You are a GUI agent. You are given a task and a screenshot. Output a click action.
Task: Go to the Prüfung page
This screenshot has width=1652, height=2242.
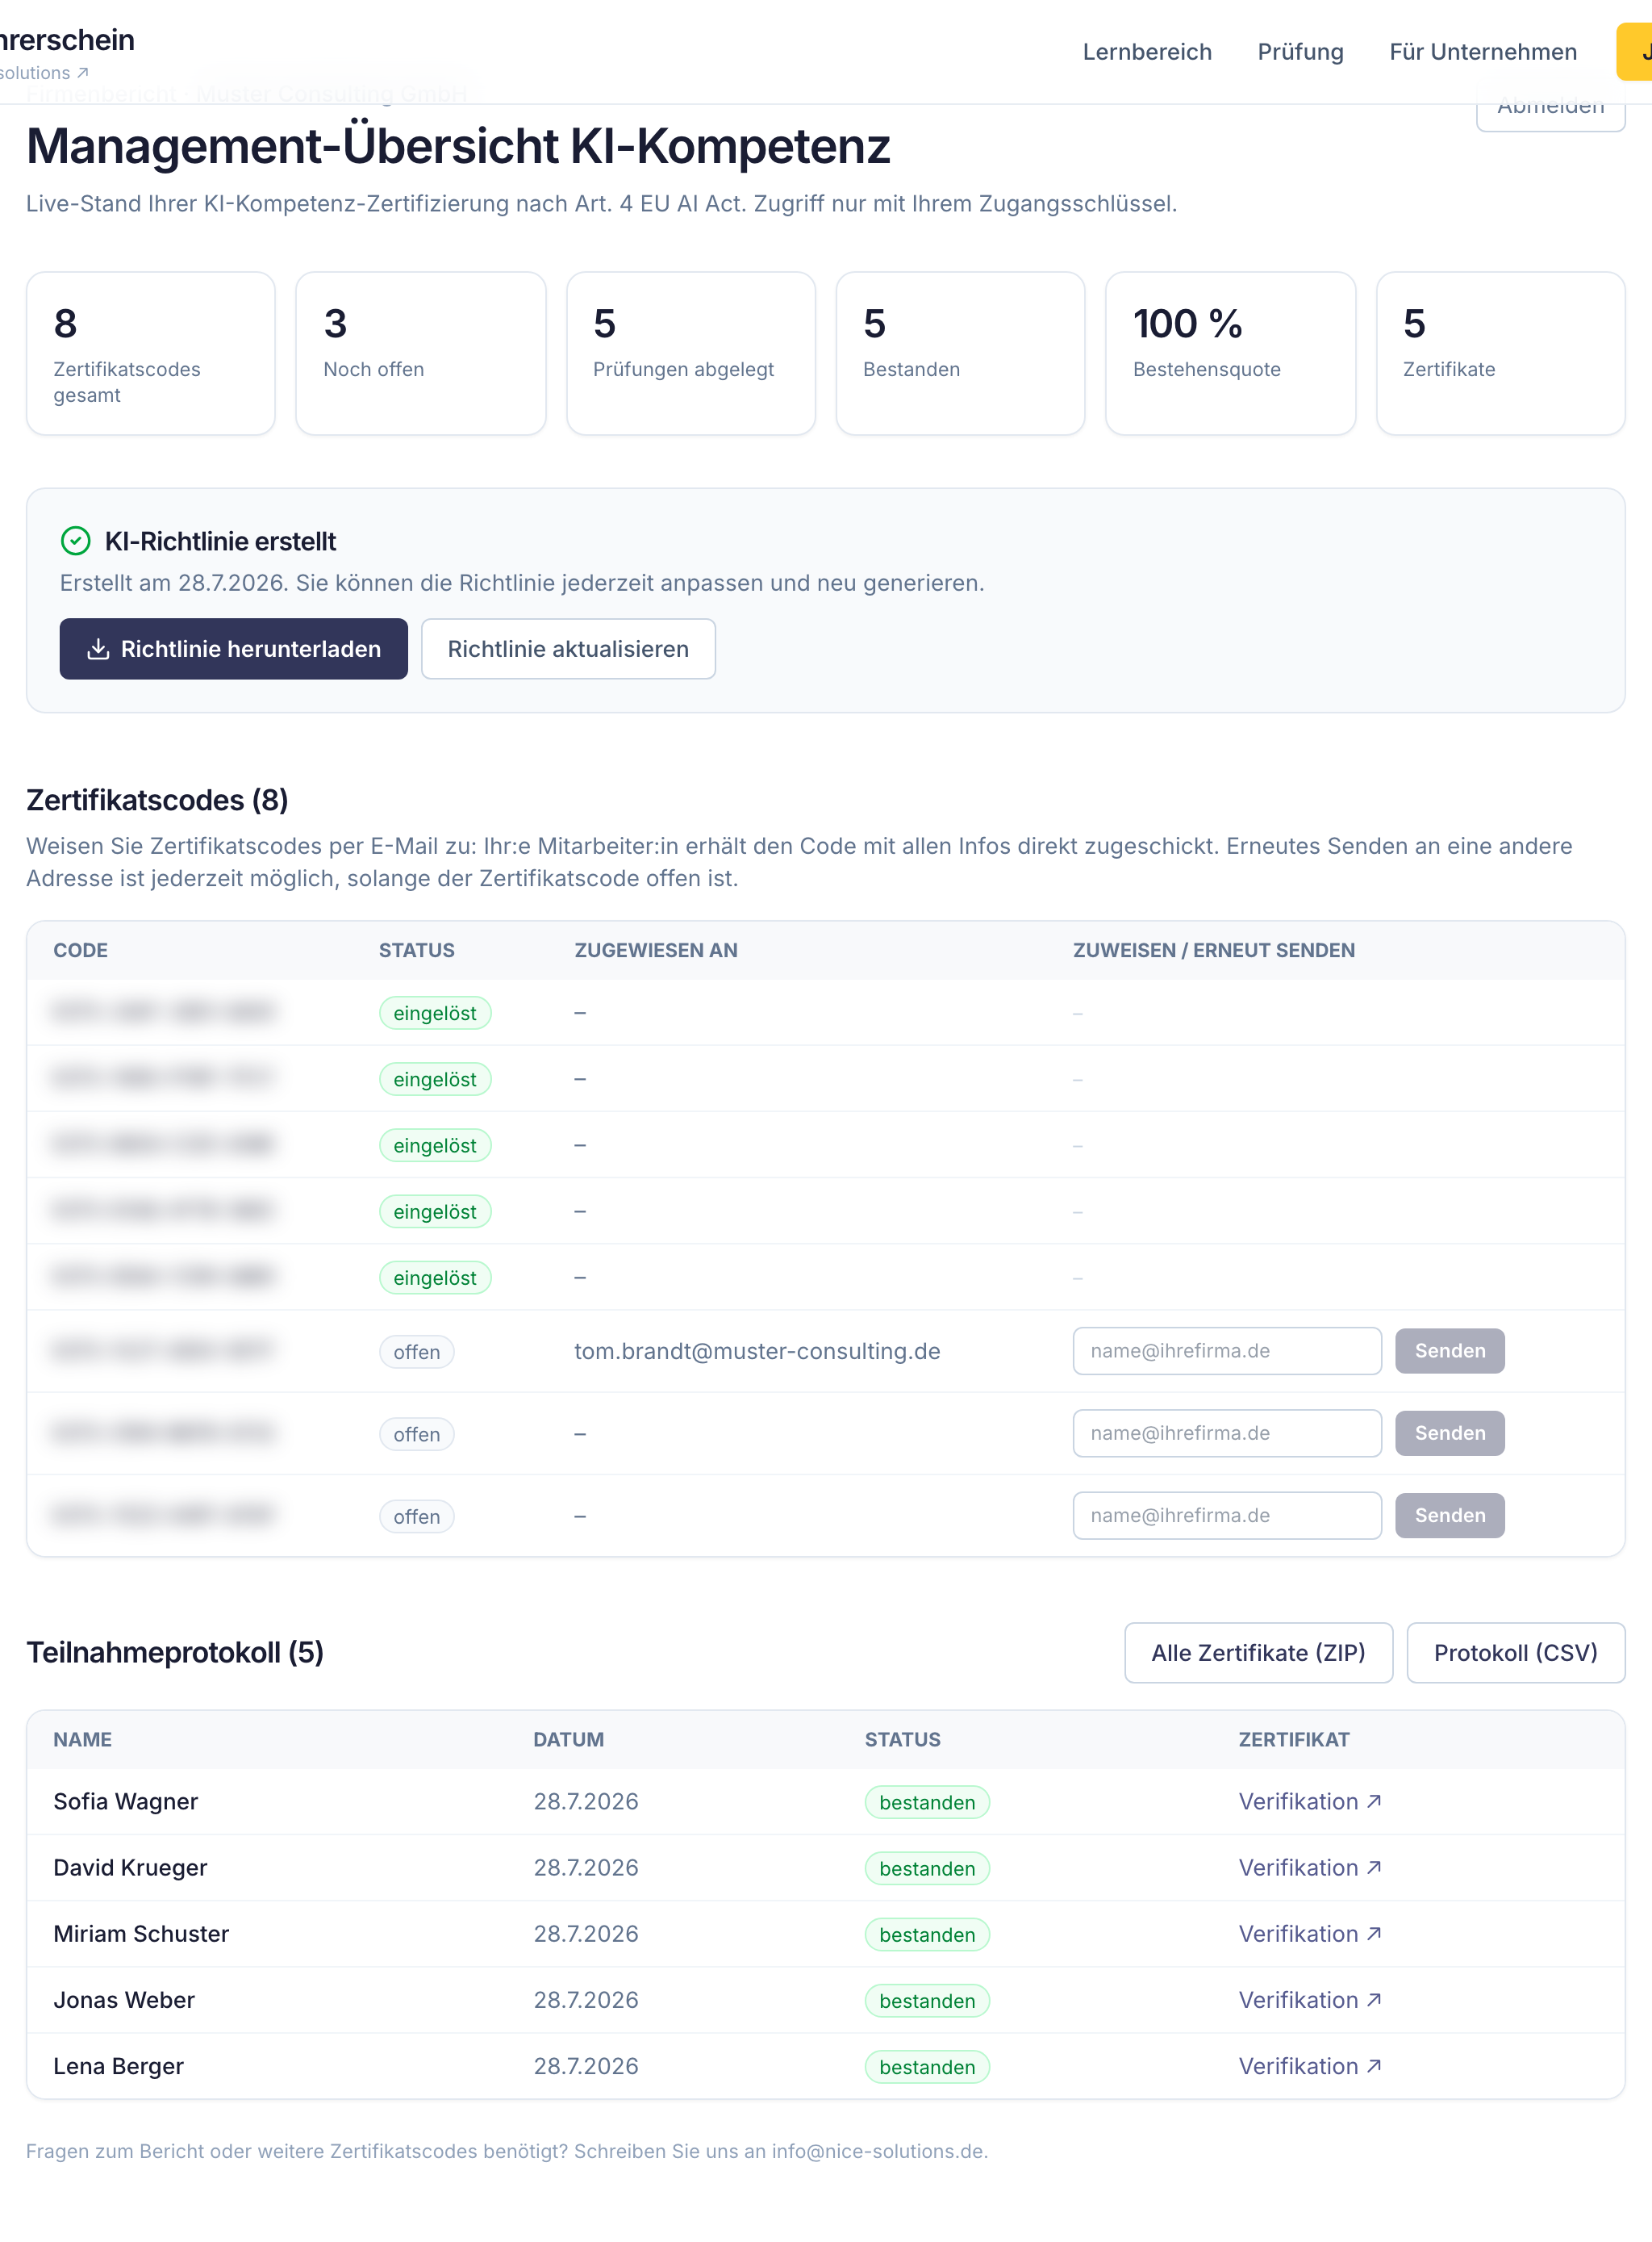pos(1300,52)
